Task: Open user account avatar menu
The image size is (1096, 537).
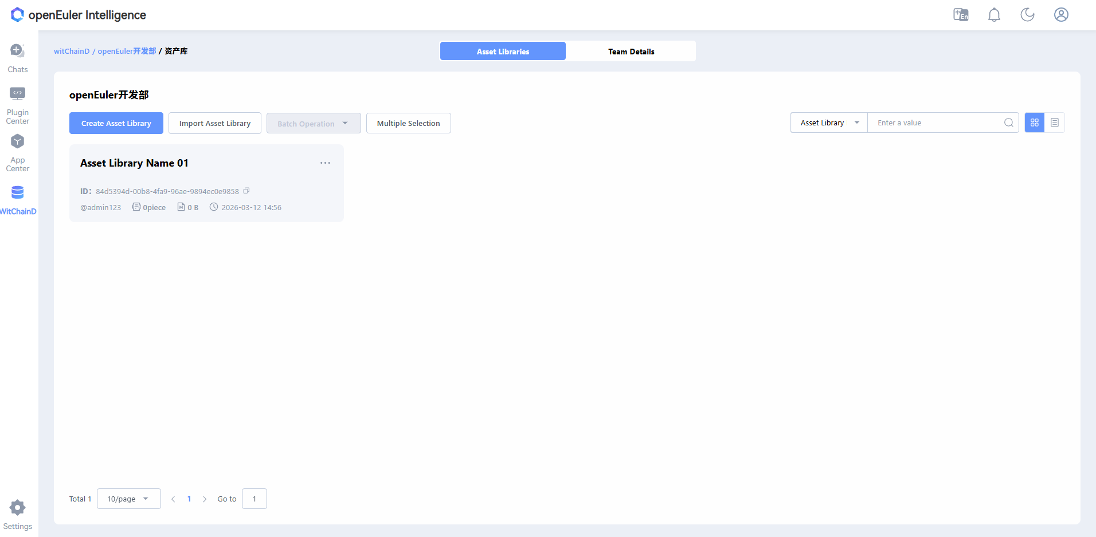Action: (x=1061, y=15)
